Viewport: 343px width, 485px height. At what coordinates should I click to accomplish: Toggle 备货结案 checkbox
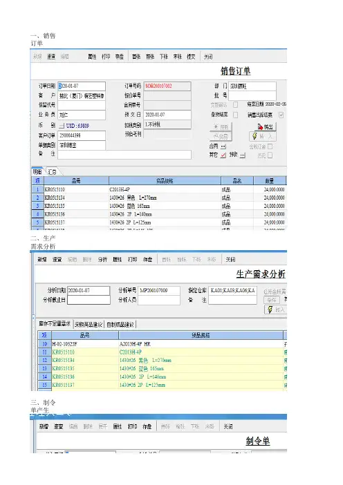[236, 115]
